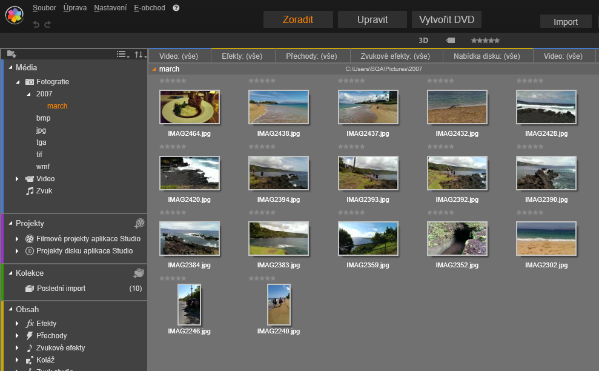Open the help question mark icon
Image resolution: width=599 pixels, height=371 pixels.
coord(176,8)
